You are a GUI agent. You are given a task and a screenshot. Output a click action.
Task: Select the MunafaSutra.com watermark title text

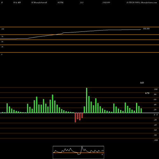tap(149, 3)
